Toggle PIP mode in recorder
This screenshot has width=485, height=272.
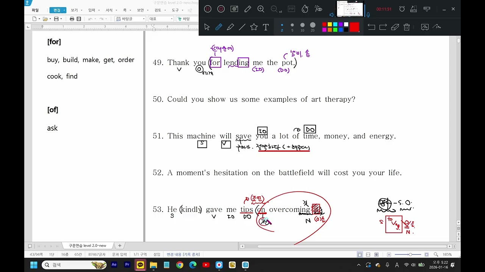coord(291,9)
